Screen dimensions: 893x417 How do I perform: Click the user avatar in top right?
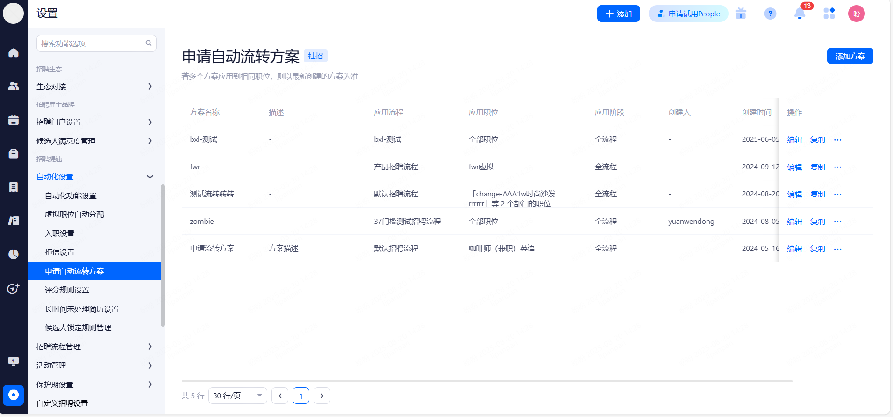tap(856, 14)
